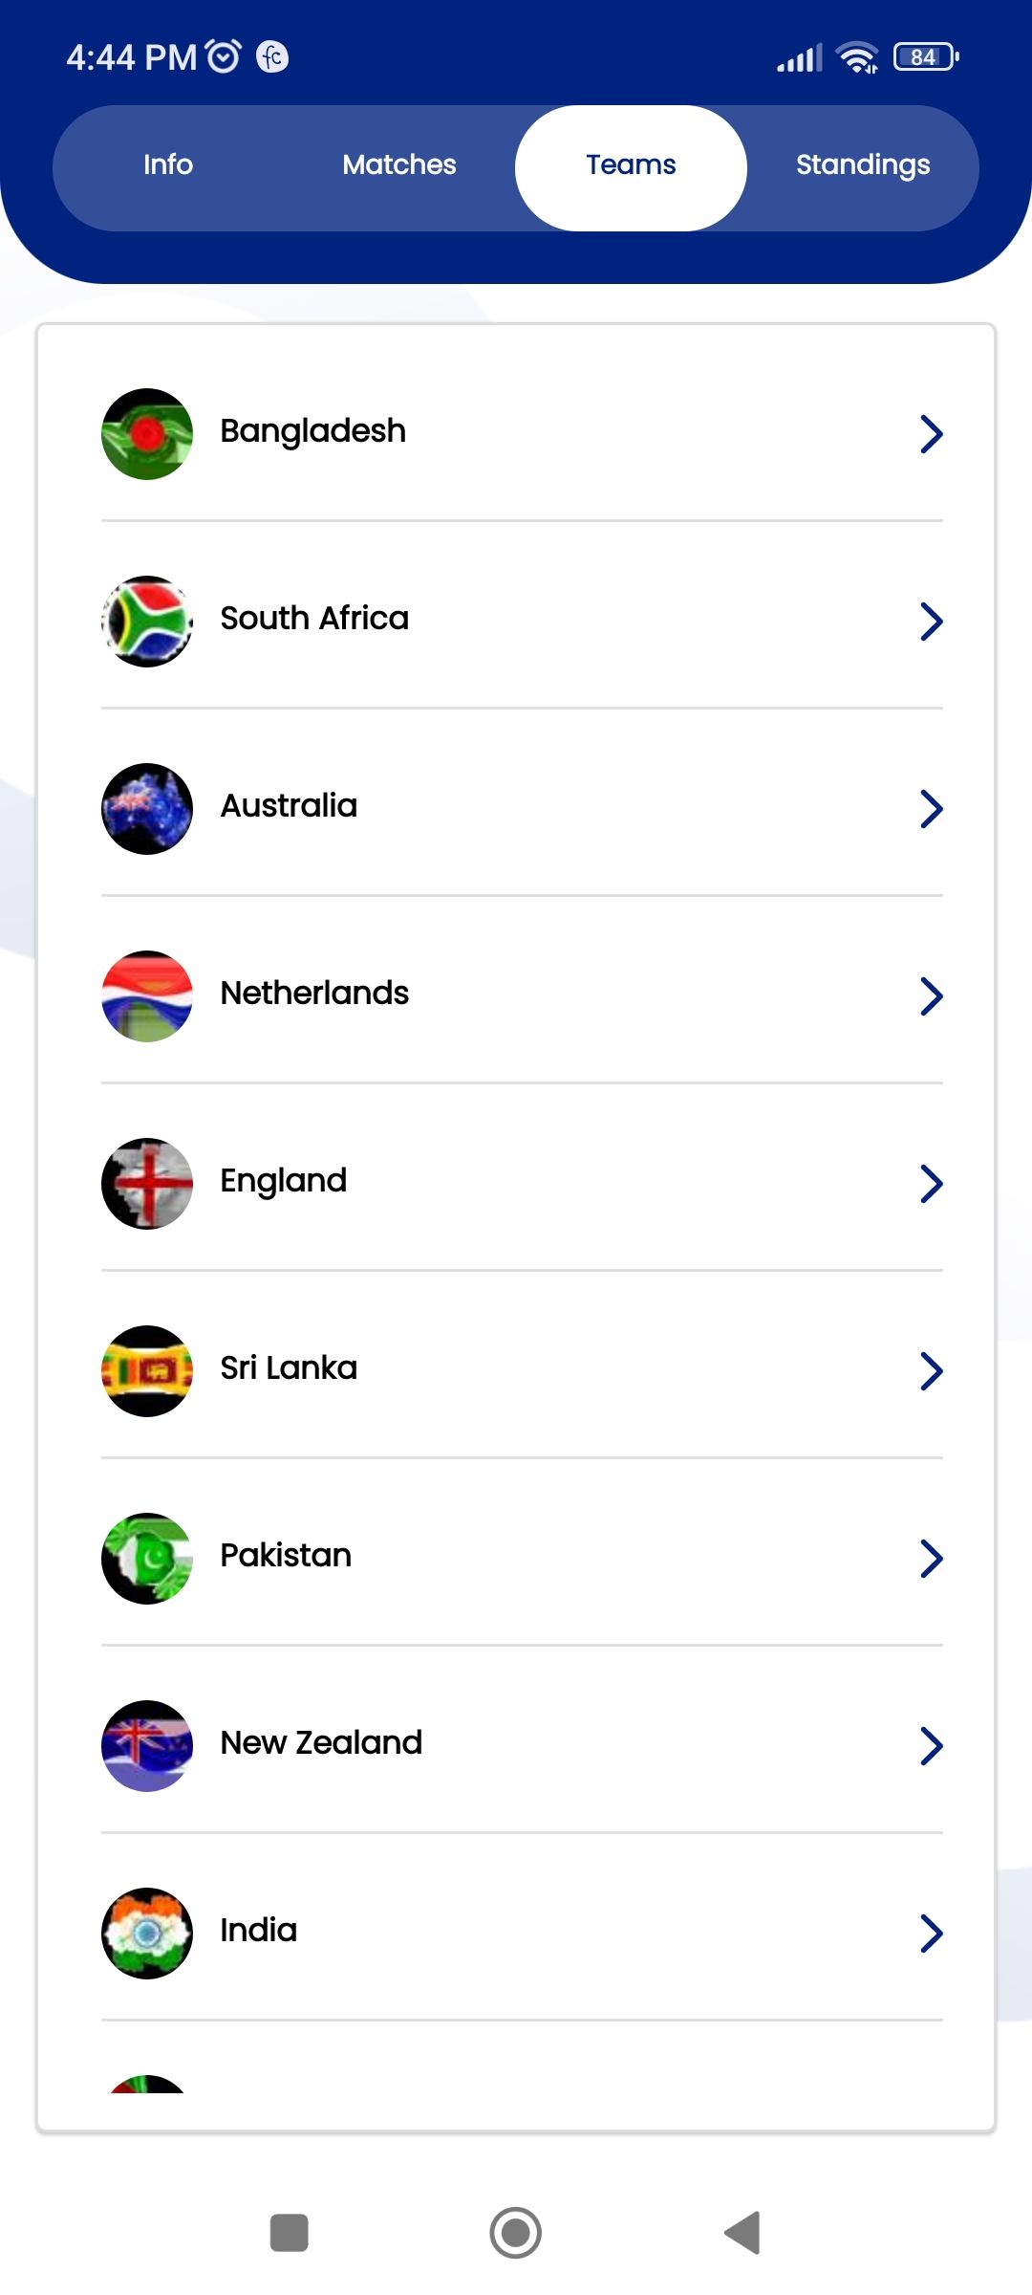Tap the Sri Lanka flag icon
Image resolution: width=1032 pixels, height=2295 pixels.
(x=147, y=1370)
